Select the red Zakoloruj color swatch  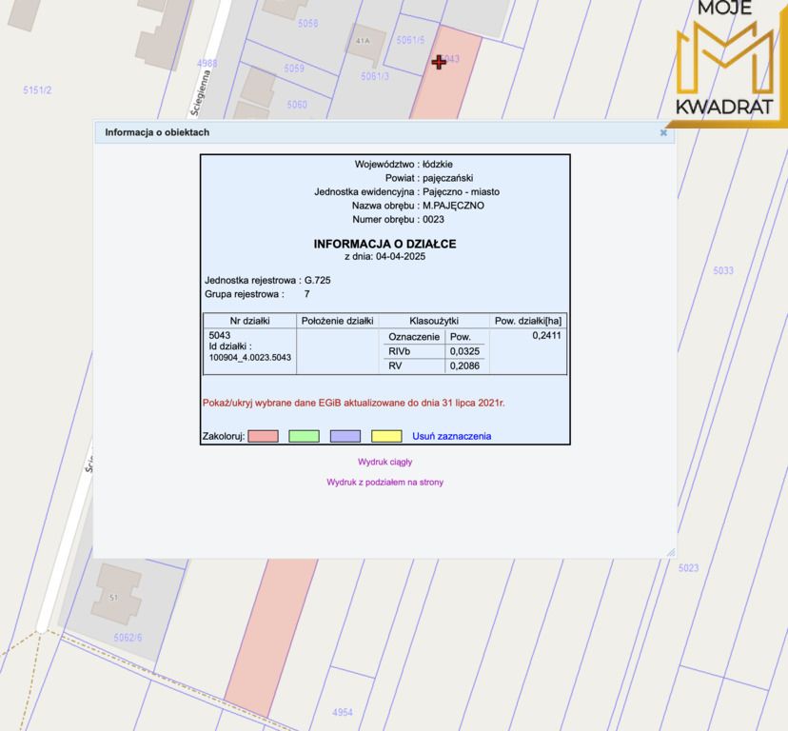[263, 436]
